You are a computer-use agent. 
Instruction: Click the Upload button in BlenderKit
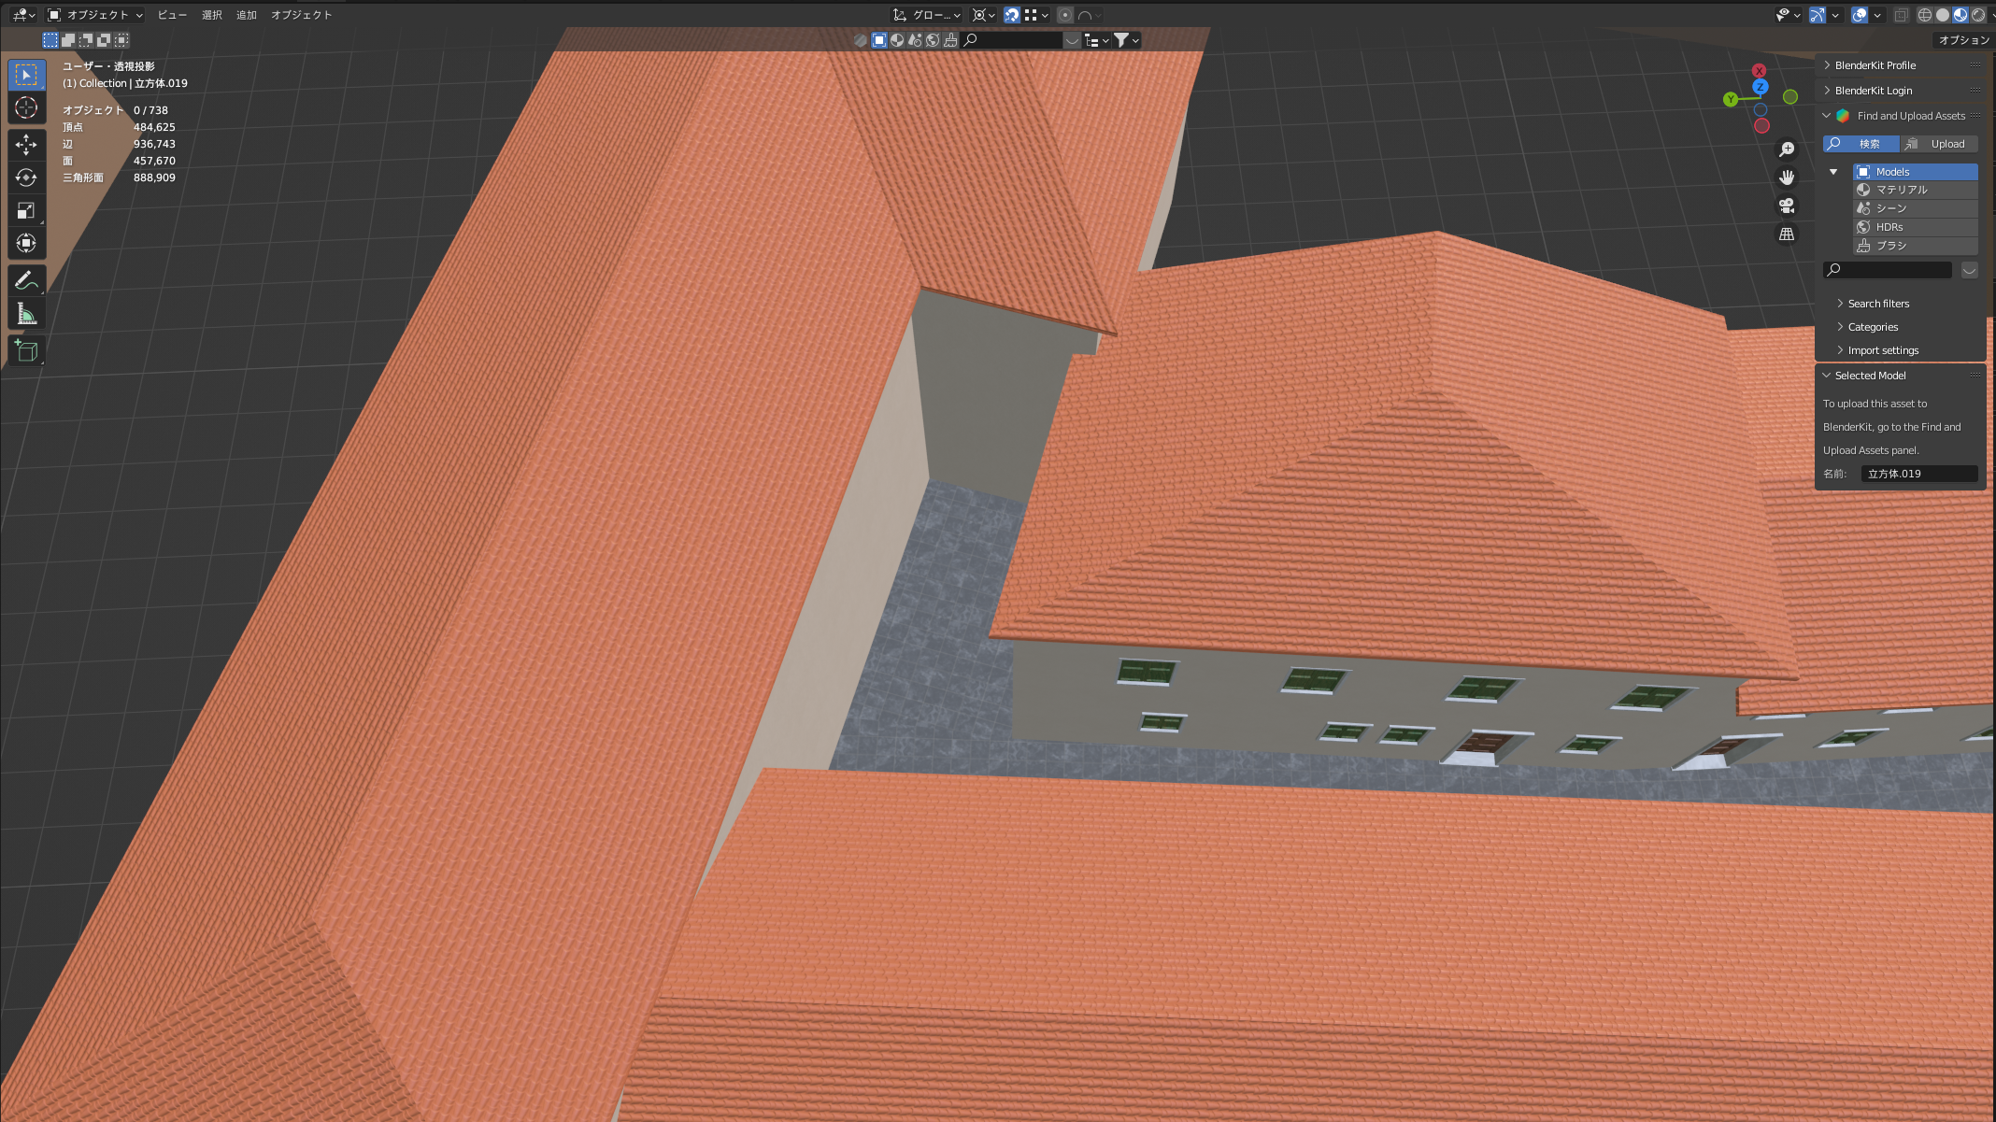coord(1939,144)
